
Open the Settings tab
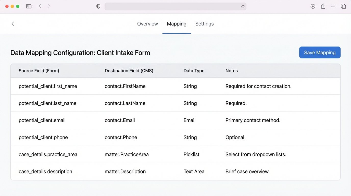(x=204, y=23)
